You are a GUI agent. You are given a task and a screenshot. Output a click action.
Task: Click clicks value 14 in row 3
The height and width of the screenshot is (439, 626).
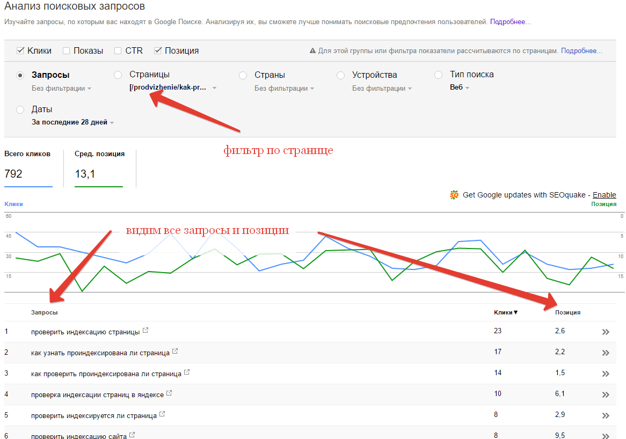(x=498, y=373)
